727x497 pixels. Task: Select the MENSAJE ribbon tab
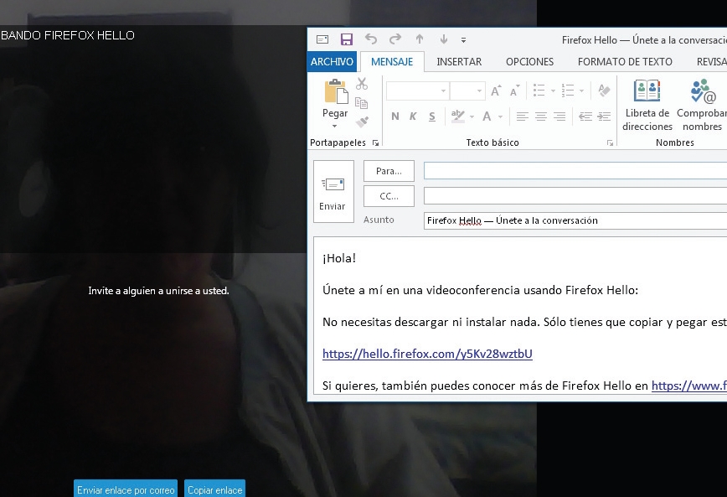tap(392, 62)
